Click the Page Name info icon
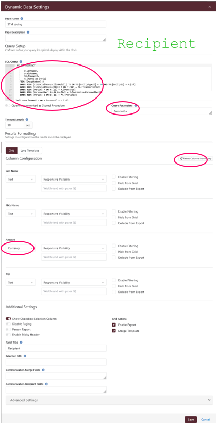218x423 pixels. point(22,19)
